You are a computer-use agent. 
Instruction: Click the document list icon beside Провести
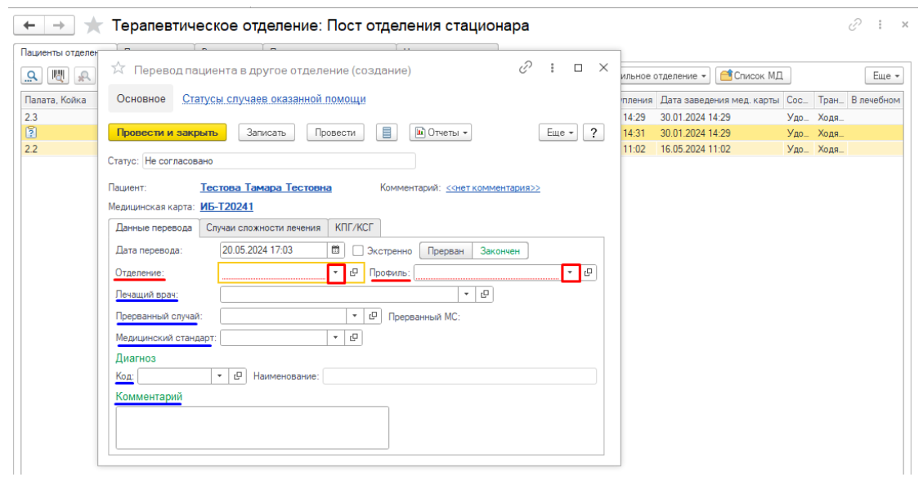pyautogui.click(x=388, y=133)
